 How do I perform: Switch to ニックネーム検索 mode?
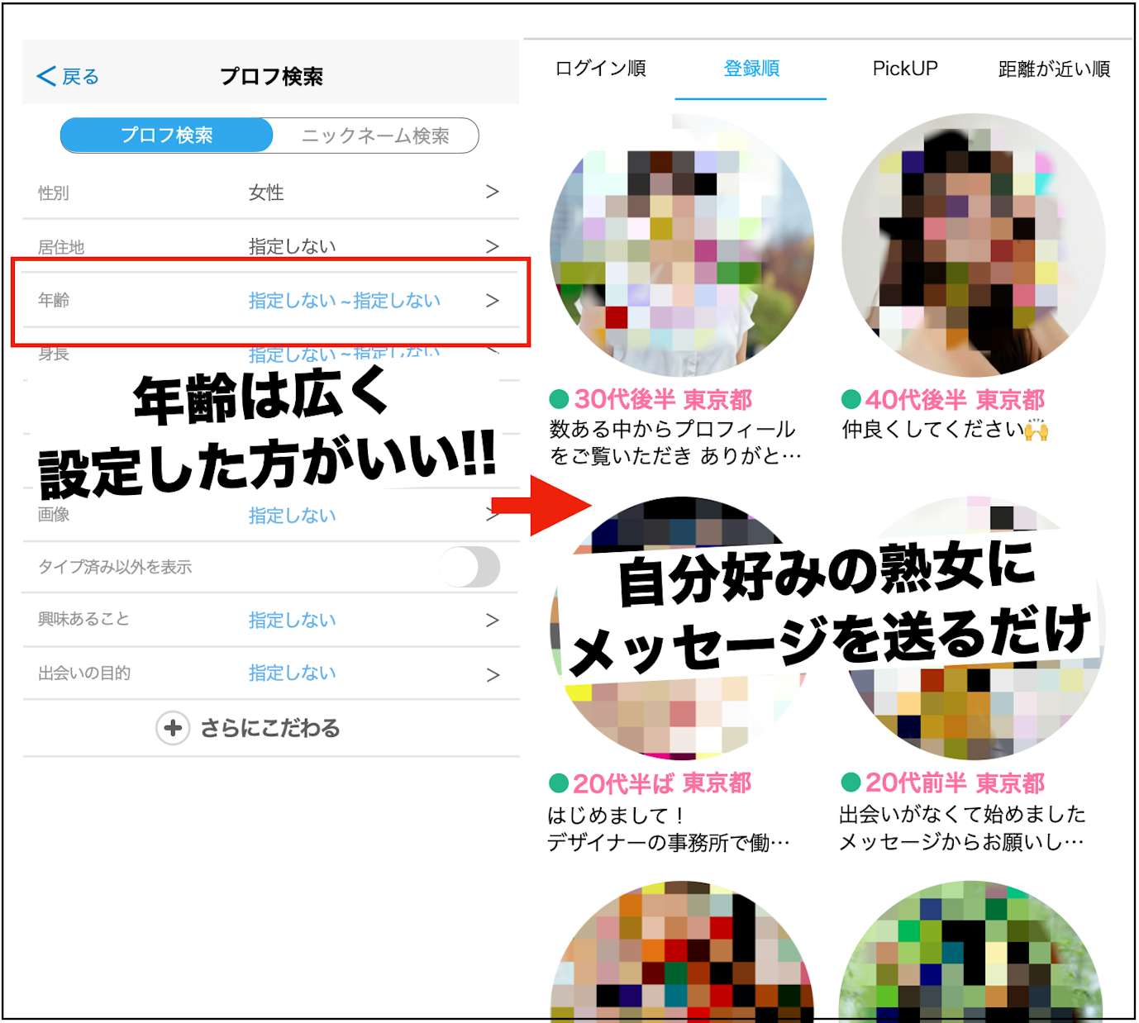(x=375, y=136)
